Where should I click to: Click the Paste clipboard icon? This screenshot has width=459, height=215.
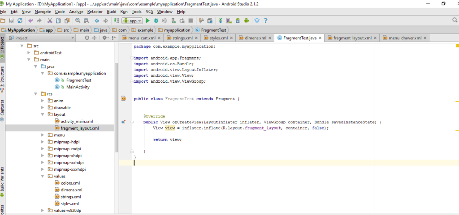click(x=67, y=21)
